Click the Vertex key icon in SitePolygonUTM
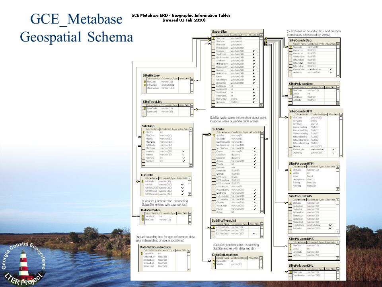Image resolution: width=382 pixels, height=287 pixels. [290, 173]
